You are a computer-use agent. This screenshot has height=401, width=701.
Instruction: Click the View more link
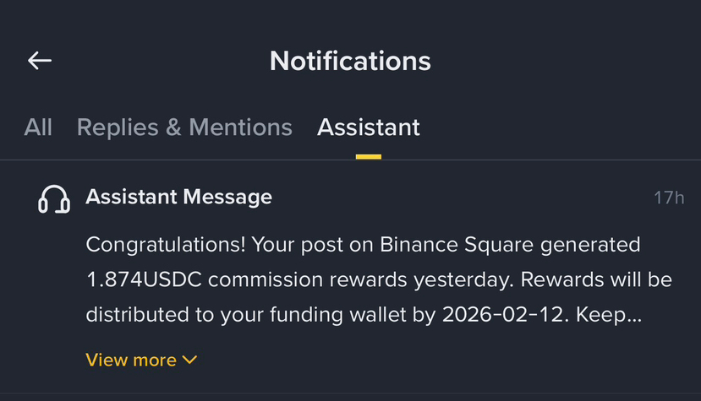[131, 360]
